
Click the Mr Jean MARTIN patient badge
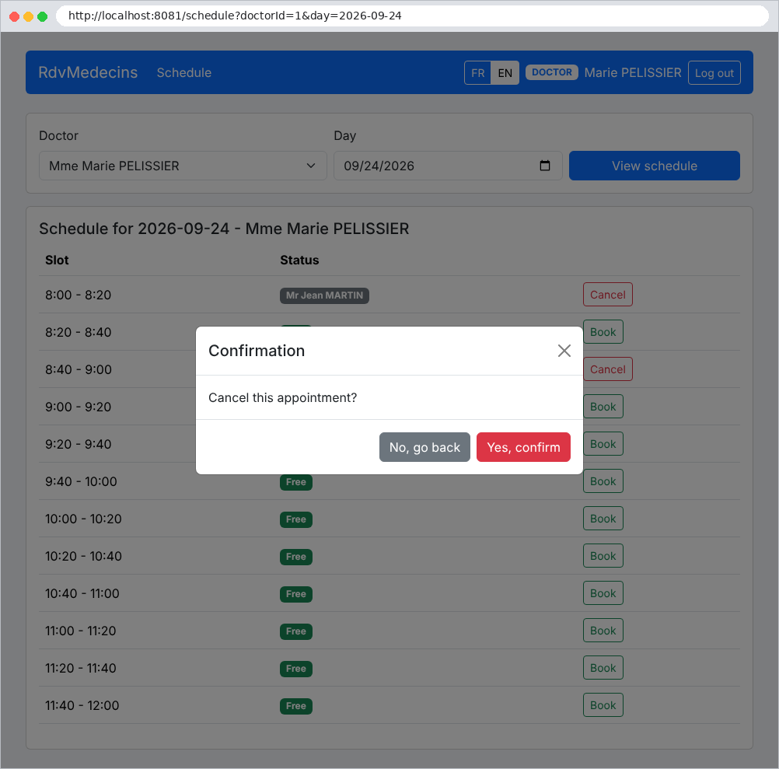pos(324,295)
